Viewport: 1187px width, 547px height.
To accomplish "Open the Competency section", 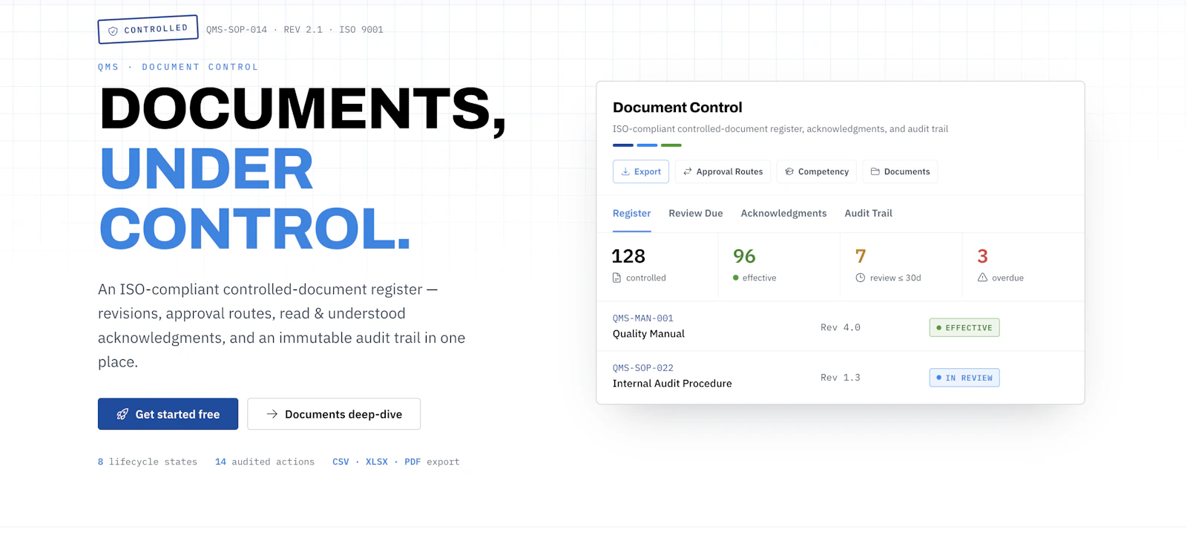I will click(x=816, y=171).
